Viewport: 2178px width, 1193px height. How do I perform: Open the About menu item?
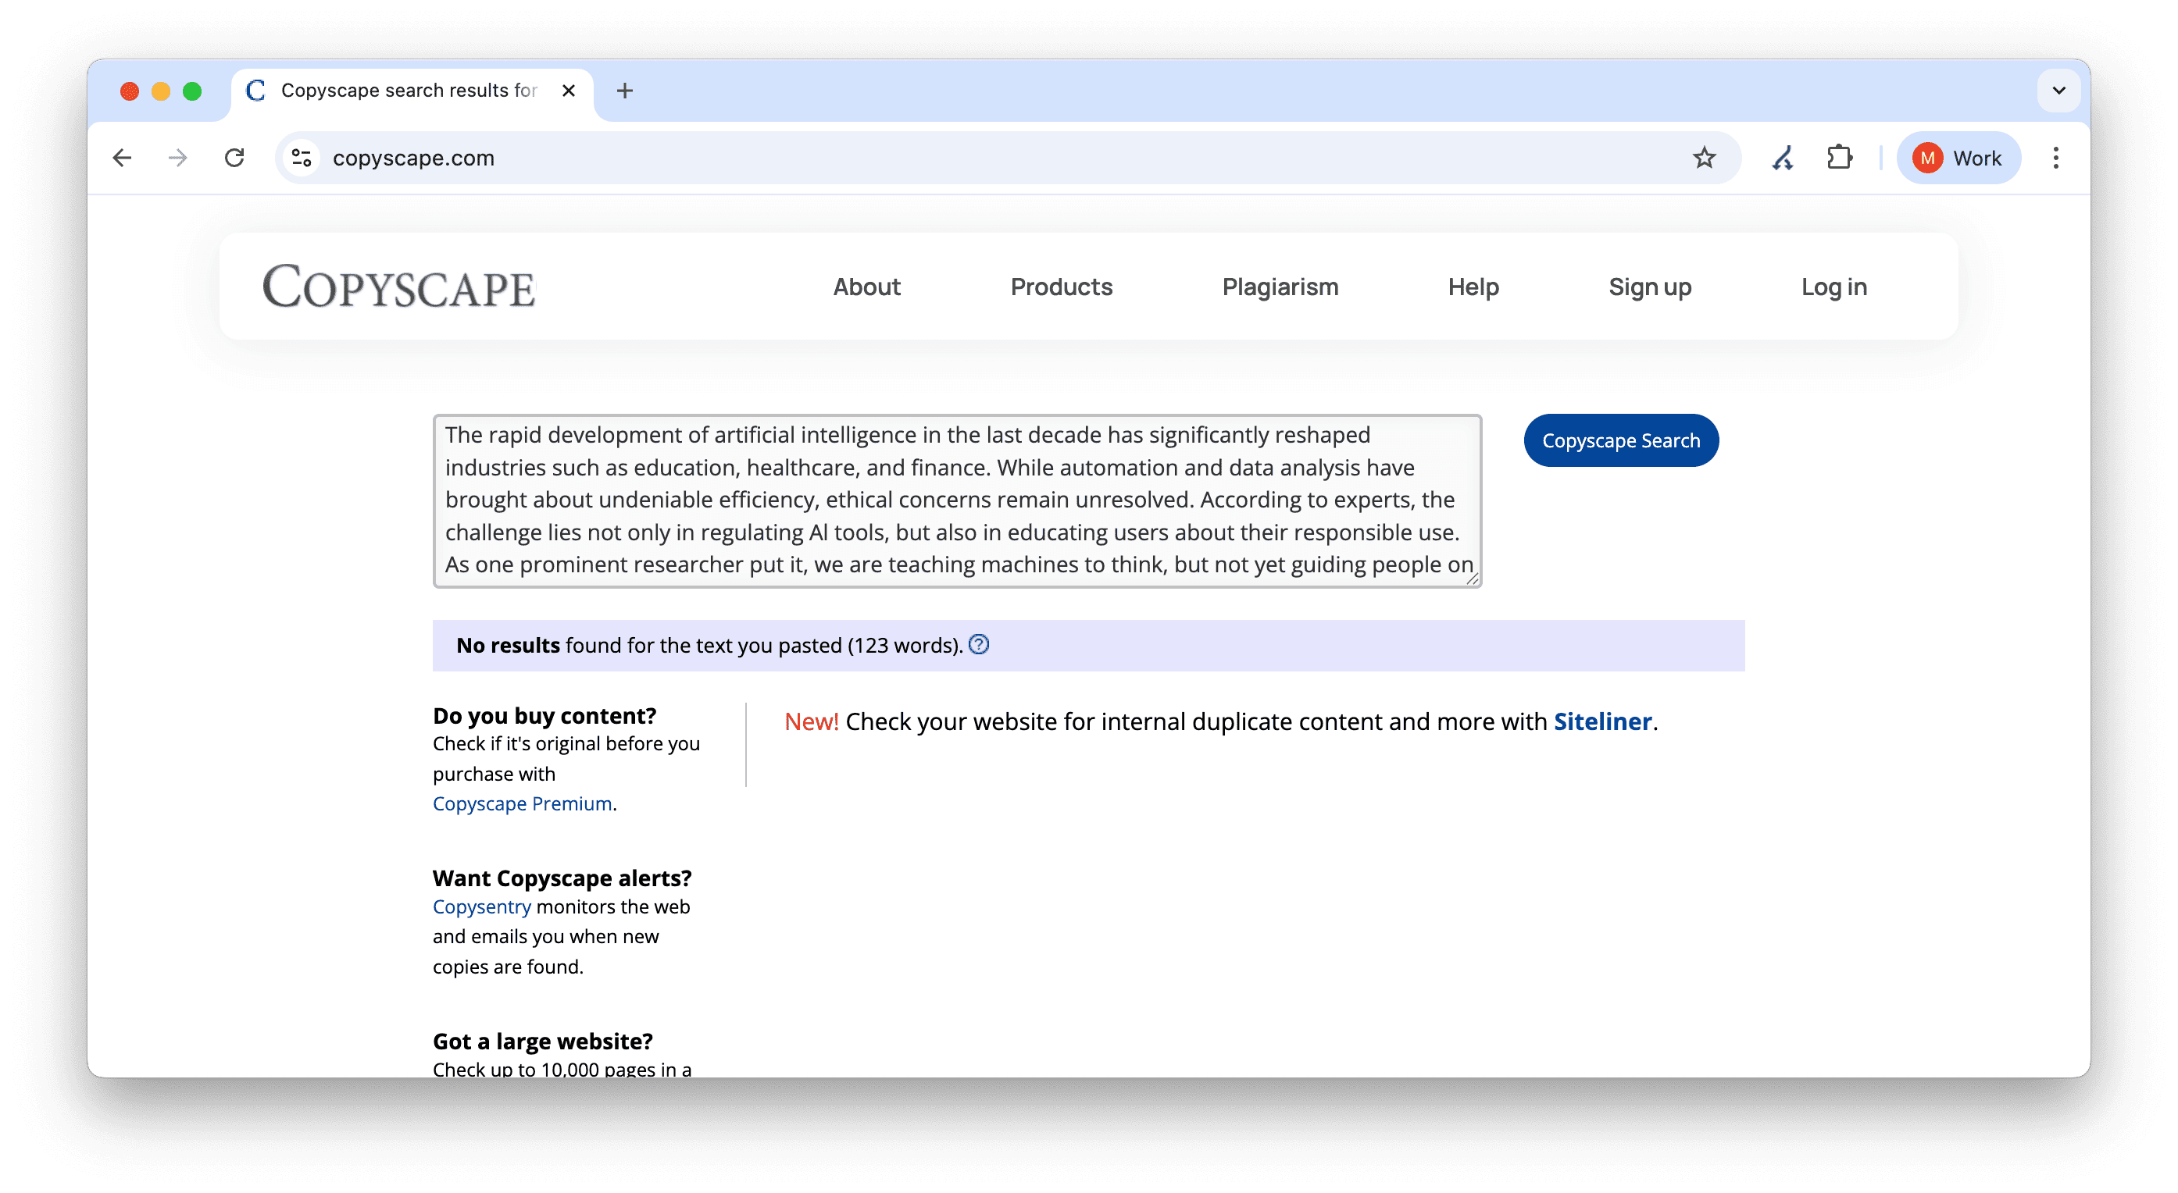click(x=866, y=287)
